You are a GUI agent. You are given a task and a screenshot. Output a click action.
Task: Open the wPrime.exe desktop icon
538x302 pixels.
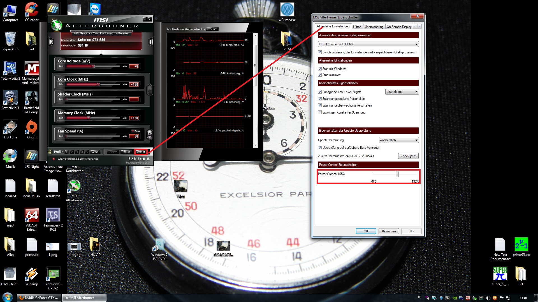click(287, 12)
